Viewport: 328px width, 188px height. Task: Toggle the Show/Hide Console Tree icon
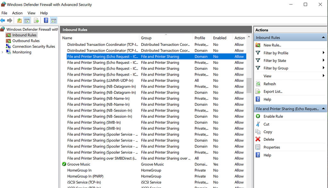[x=27, y=20]
